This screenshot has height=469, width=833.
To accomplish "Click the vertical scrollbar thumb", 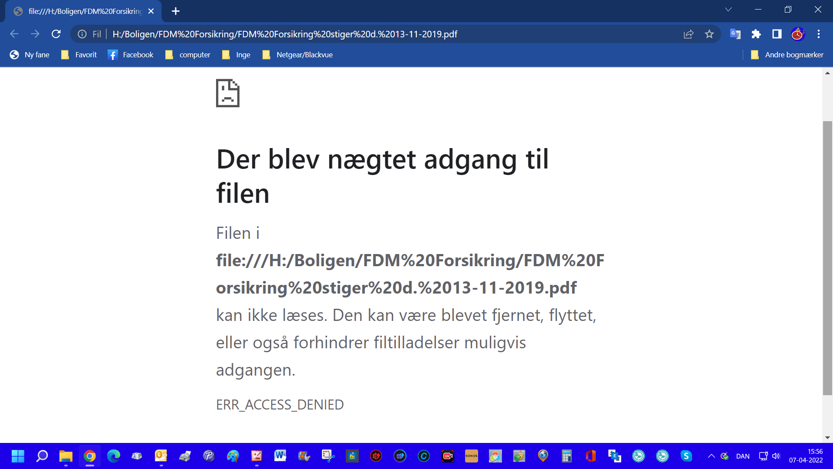I will [827, 258].
